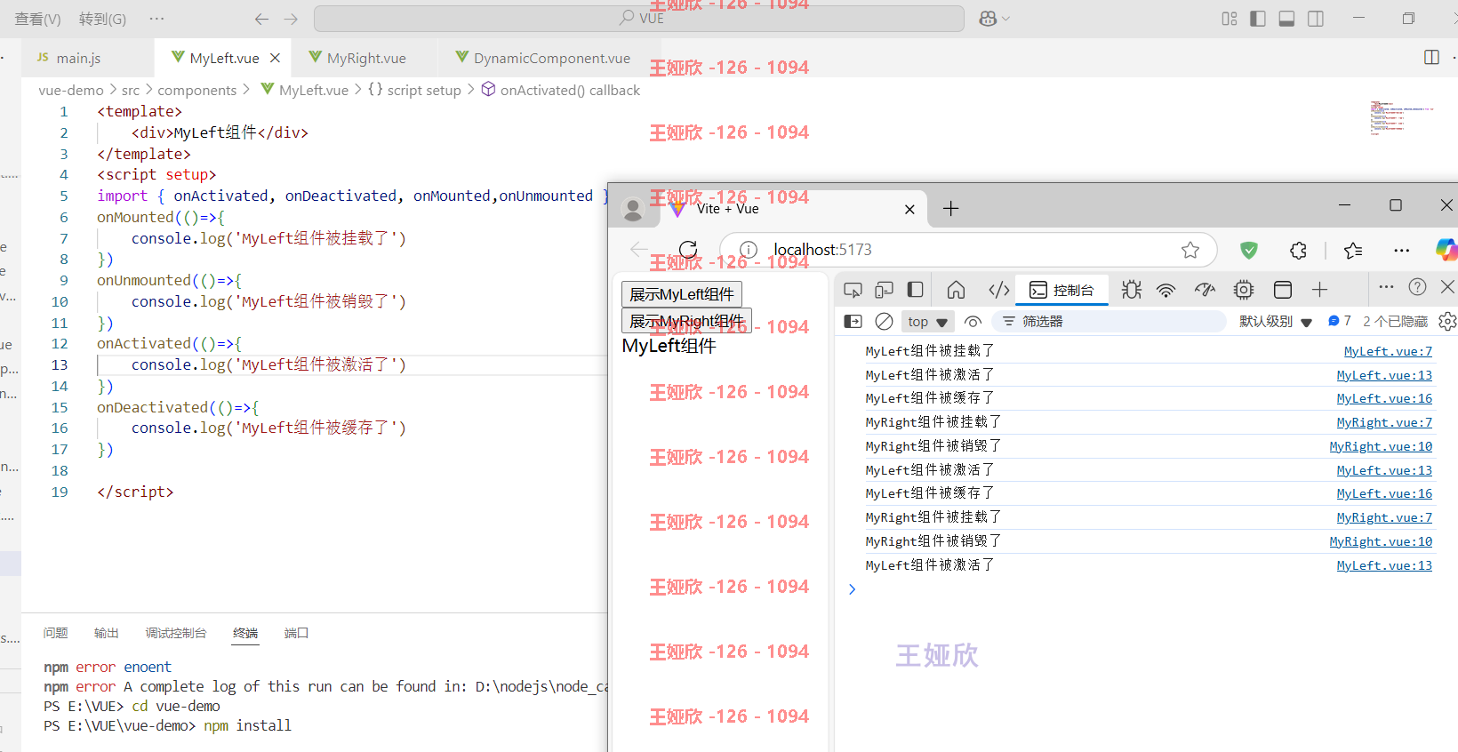Add more tools with DevTools plus icon
This screenshot has width=1458, height=752.
(x=1319, y=290)
